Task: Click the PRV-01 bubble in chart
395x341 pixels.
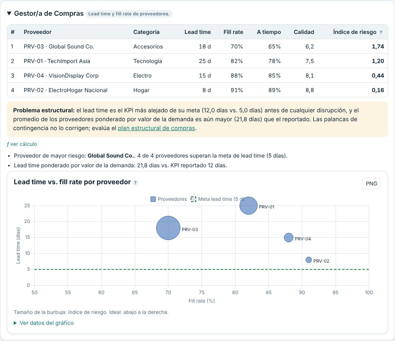Action: pyautogui.click(x=248, y=206)
